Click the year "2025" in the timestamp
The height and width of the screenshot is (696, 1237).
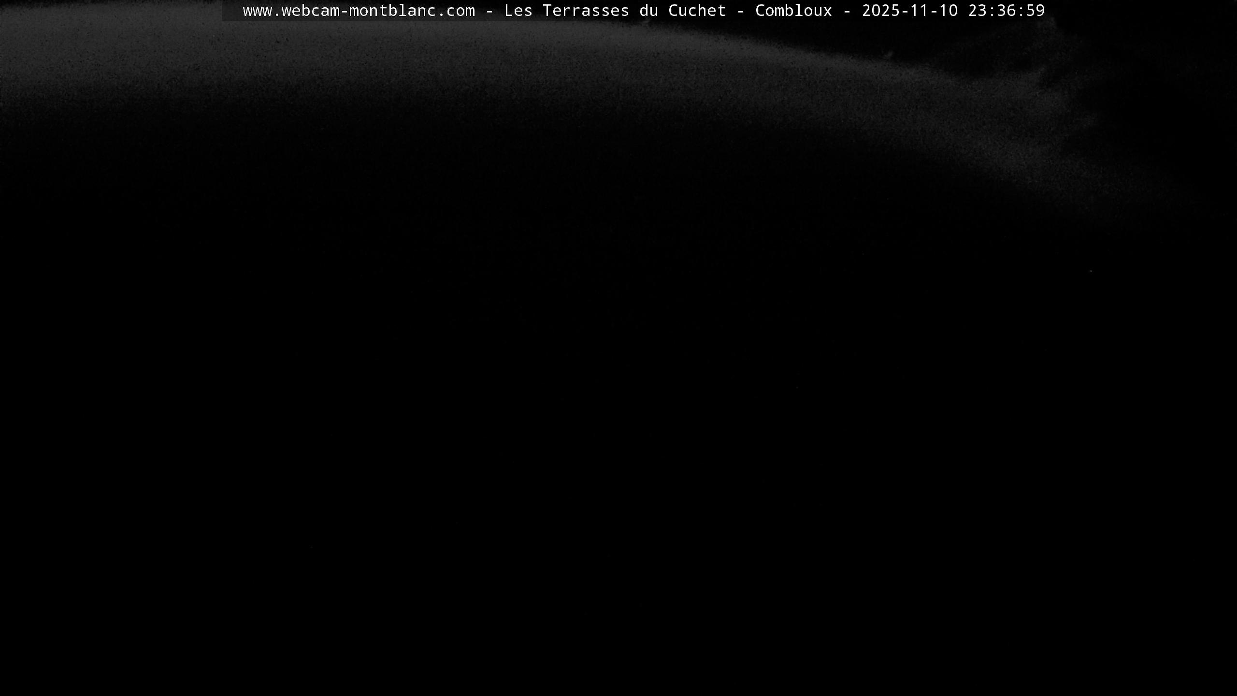pos(880,11)
